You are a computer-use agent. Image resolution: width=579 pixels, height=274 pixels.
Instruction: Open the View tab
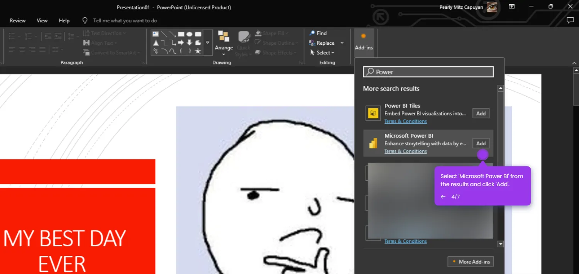coord(42,20)
